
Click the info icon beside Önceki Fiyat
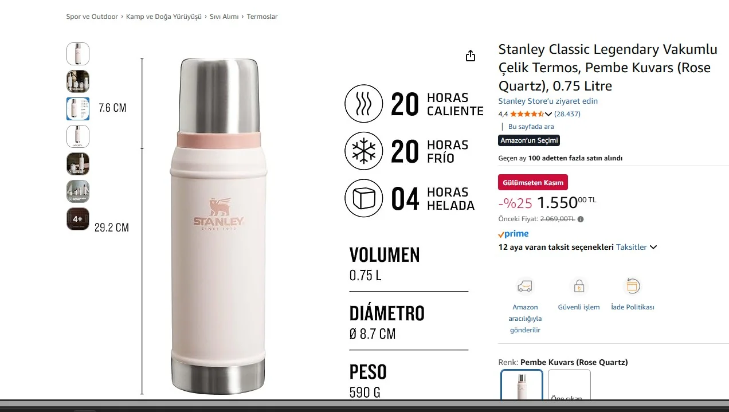pos(581,219)
